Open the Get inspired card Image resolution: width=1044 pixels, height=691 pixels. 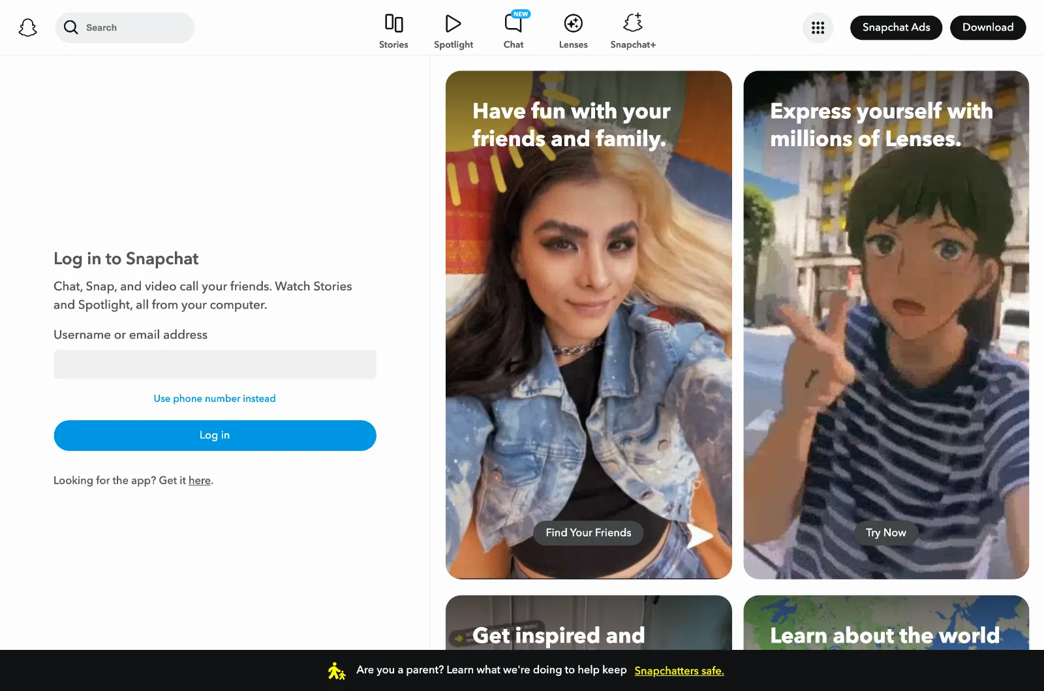tap(589, 622)
